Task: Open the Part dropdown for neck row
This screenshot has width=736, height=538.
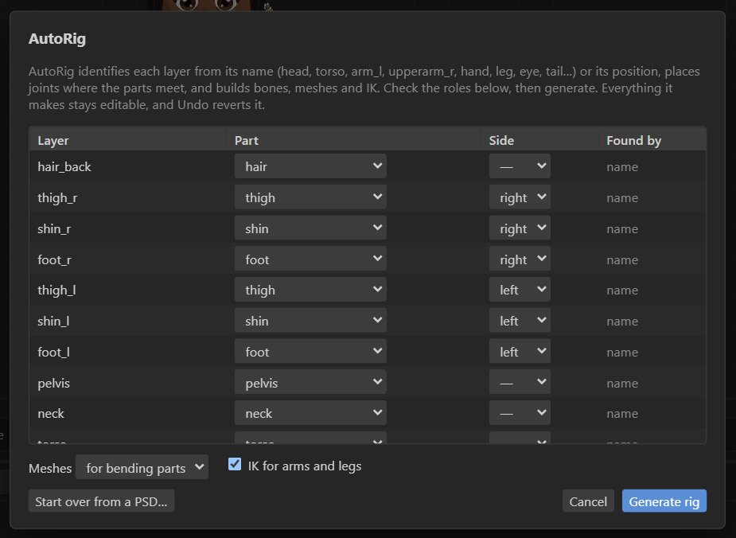Action: 310,413
